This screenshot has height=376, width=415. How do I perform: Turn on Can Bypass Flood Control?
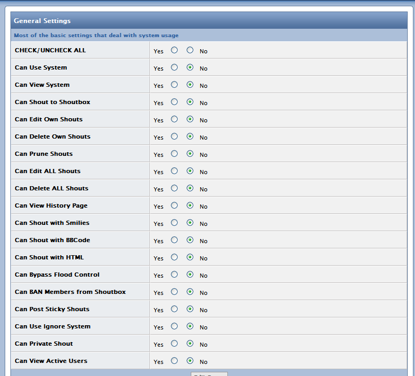174,275
